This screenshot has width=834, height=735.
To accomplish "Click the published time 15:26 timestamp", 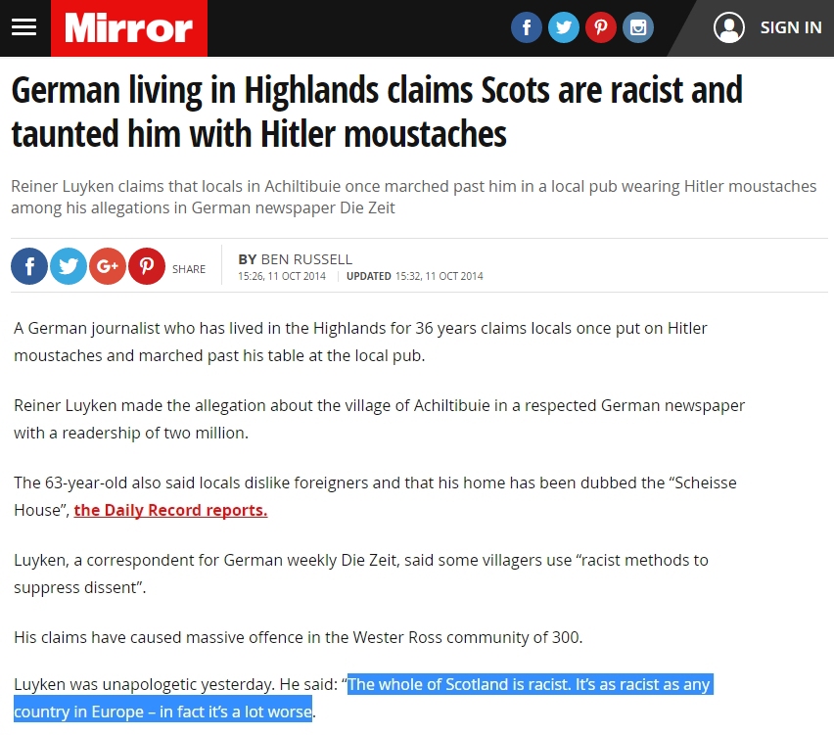I will (x=282, y=276).
